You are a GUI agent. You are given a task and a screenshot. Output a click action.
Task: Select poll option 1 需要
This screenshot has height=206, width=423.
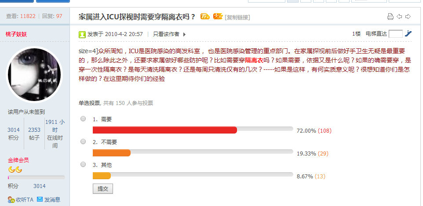click(83, 119)
